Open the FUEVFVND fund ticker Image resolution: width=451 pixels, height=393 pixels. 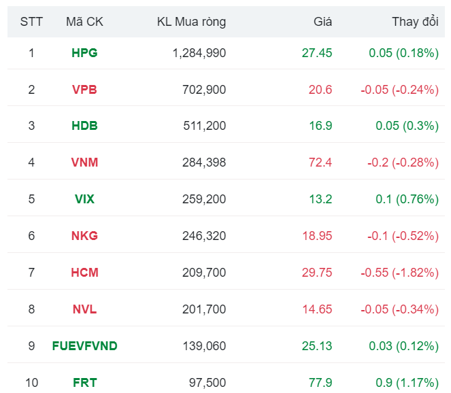pos(84,346)
